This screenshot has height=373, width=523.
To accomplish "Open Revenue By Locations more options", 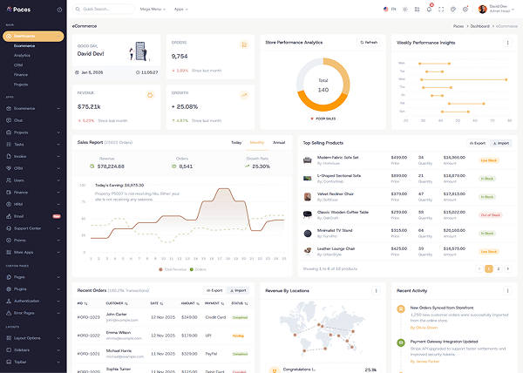I will (377, 290).
